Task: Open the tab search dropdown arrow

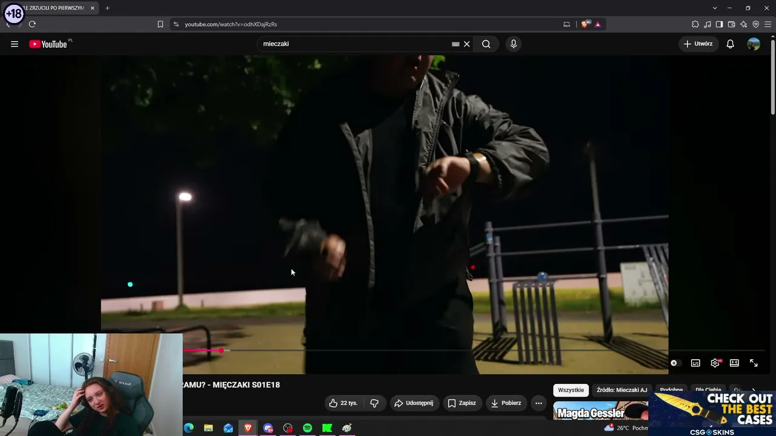Action: click(x=715, y=8)
